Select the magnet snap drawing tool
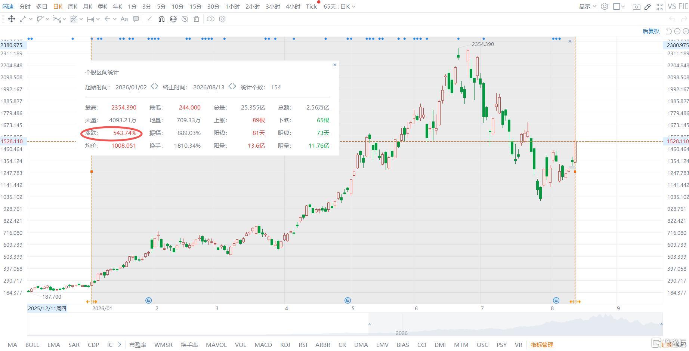The height and width of the screenshot is (351, 689). click(161, 19)
